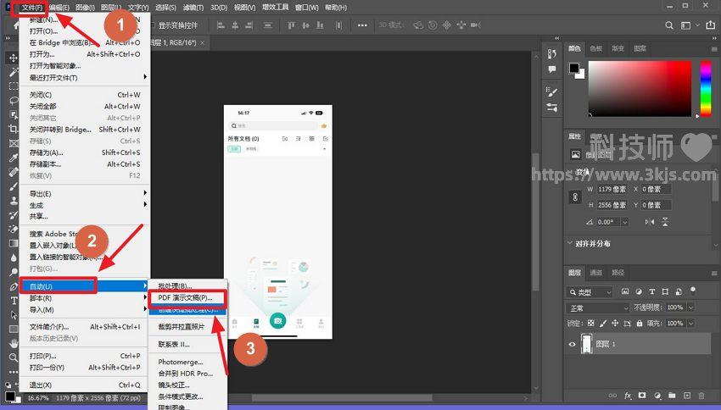
Task: Open the 不透明度 opacity dropdown arrow
Action: tap(691, 307)
